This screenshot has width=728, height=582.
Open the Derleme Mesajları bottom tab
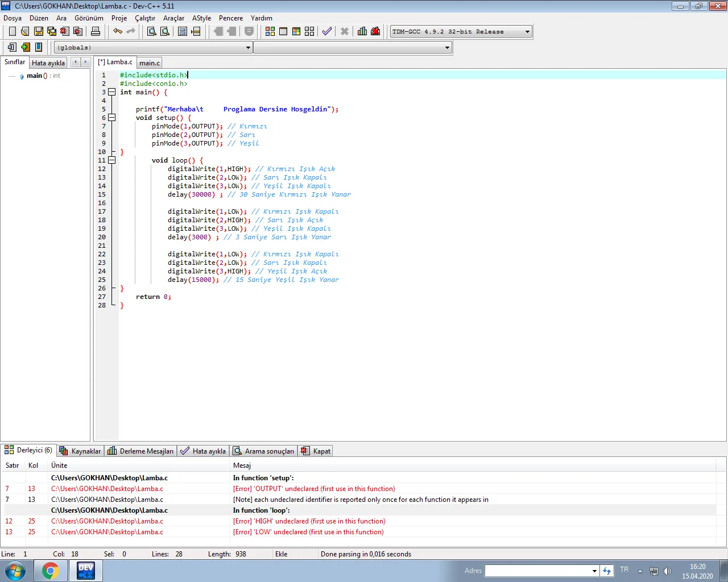[x=141, y=451]
